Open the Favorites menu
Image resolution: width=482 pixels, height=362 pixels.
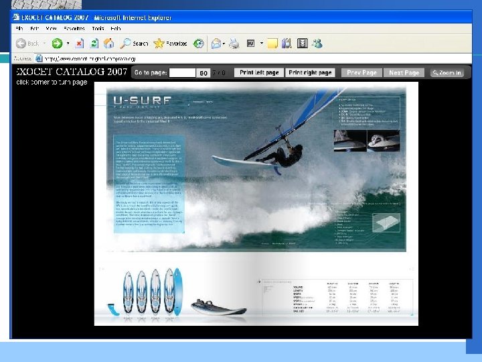click(x=74, y=29)
